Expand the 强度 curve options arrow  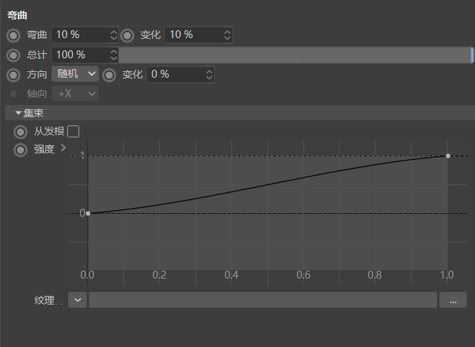pos(63,148)
